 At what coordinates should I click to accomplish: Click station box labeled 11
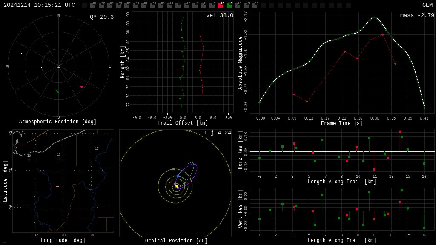pyautogui.click(x=178, y=5)
